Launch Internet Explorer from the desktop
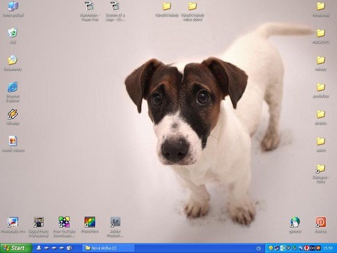 13,87
